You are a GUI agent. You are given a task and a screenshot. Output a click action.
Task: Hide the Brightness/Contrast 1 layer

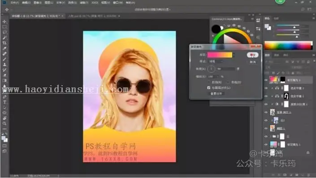pyautogui.click(x=266, y=104)
